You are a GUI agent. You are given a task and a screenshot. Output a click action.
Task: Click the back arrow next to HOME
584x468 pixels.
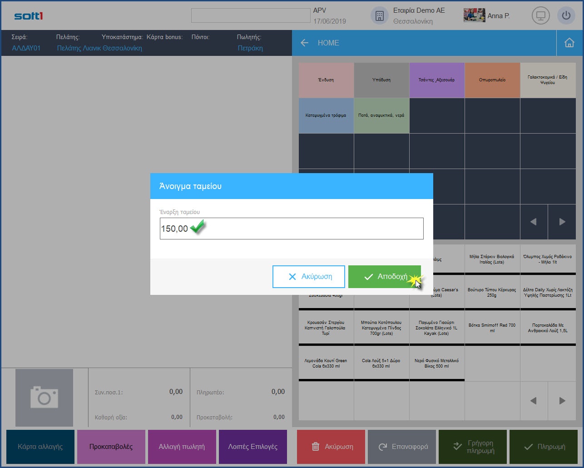tap(304, 43)
